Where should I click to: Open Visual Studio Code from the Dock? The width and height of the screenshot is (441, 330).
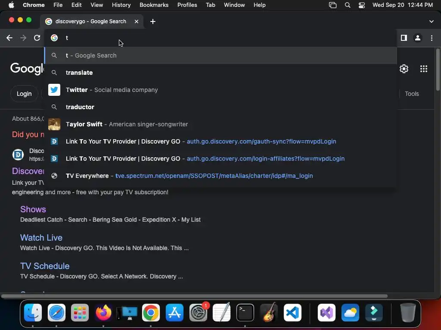(292, 313)
